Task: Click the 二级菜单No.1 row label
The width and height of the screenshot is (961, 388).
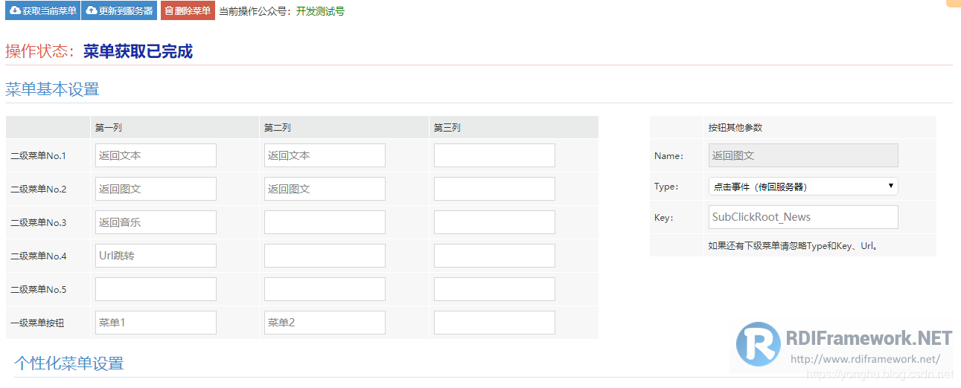Action: [38, 156]
